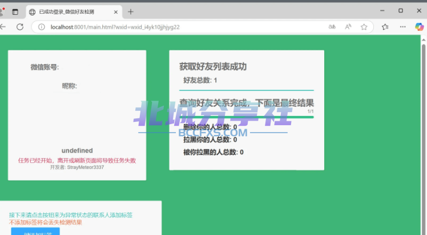Screen dimensions: 427x235
Task: Maximize the browser window
Action: click(401, 11)
